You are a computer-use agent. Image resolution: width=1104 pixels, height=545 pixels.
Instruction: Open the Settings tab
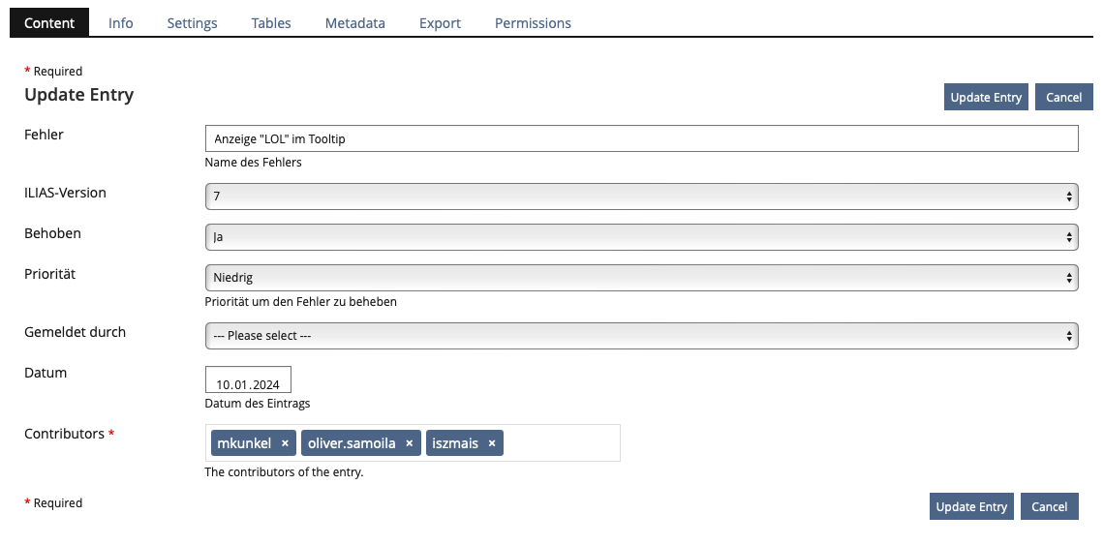(192, 23)
